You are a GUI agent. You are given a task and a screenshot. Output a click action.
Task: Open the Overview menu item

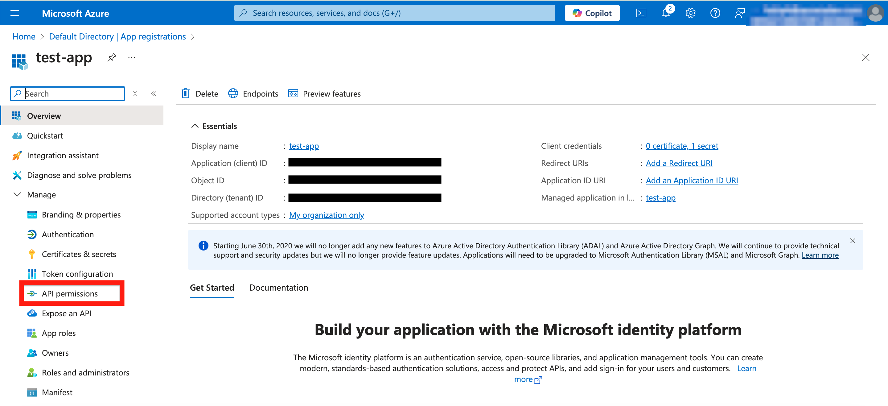pyautogui.click(x=82, y=116)
